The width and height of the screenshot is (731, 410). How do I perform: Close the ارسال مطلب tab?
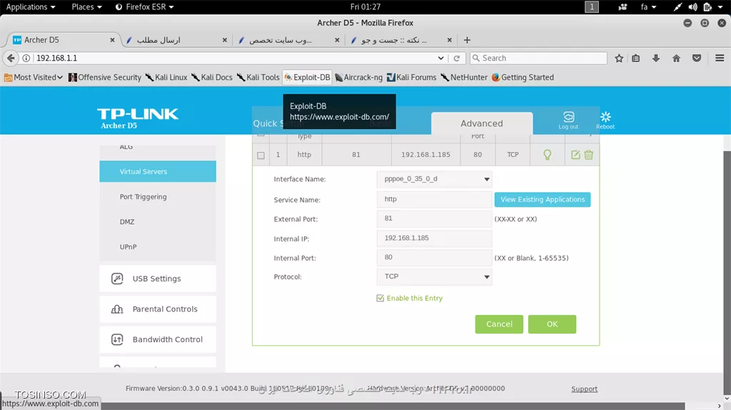point(225,40)
